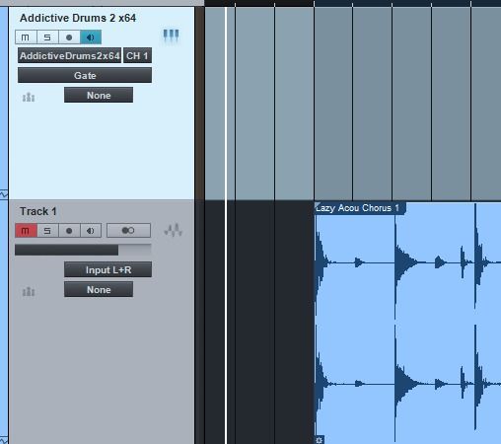Click the automation icon left of Track 1

click(x=4, y=440)
